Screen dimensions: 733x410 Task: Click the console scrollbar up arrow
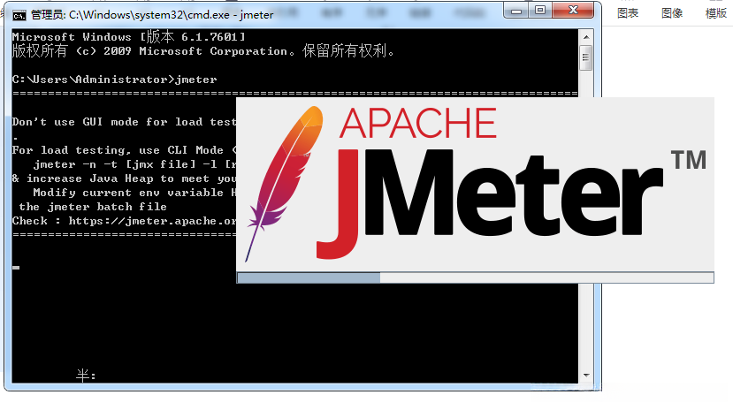coord(585,37)
